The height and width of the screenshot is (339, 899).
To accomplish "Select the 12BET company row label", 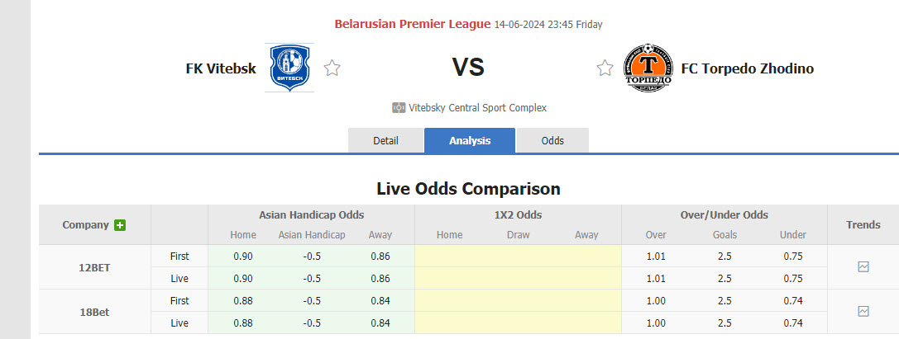I will 95,267.
